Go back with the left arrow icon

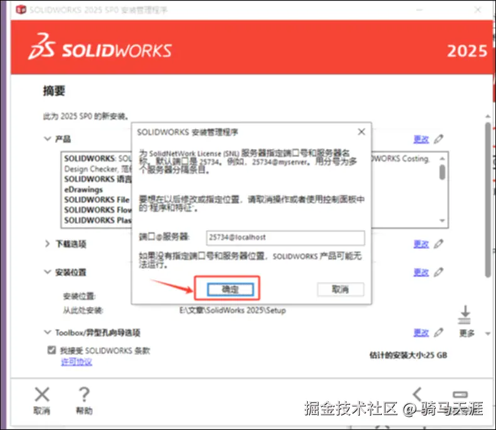tap(417, 395)
